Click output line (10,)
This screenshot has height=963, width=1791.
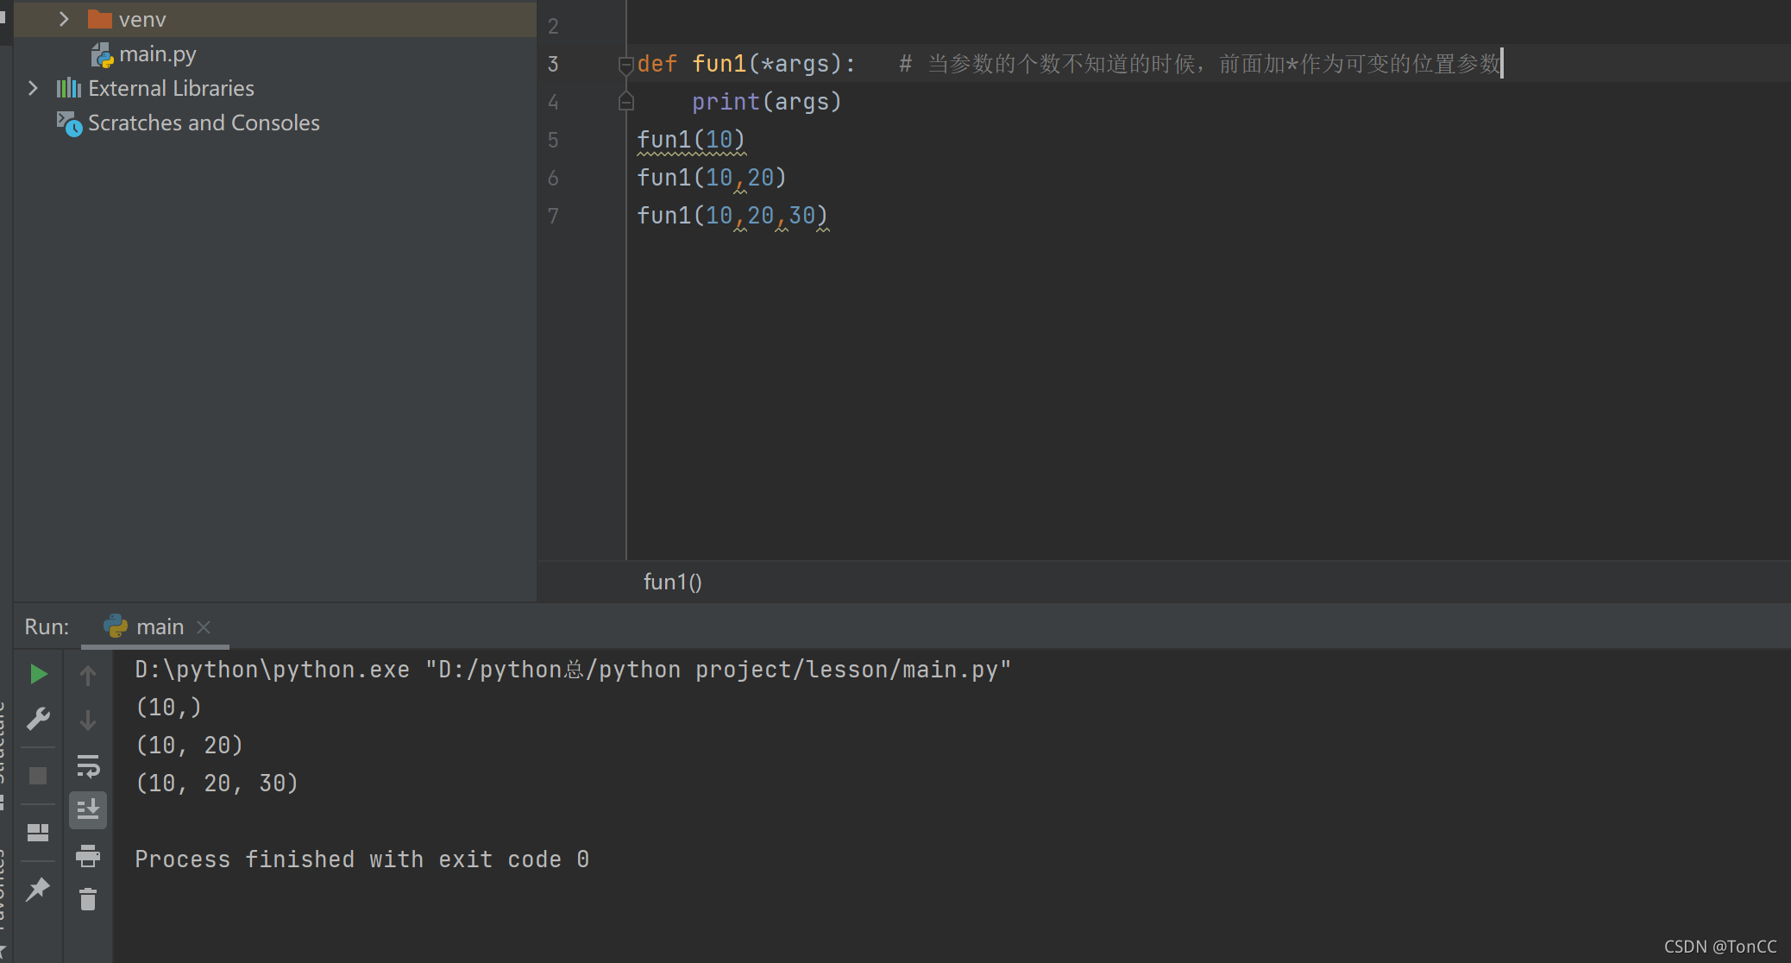coord(169,708)
